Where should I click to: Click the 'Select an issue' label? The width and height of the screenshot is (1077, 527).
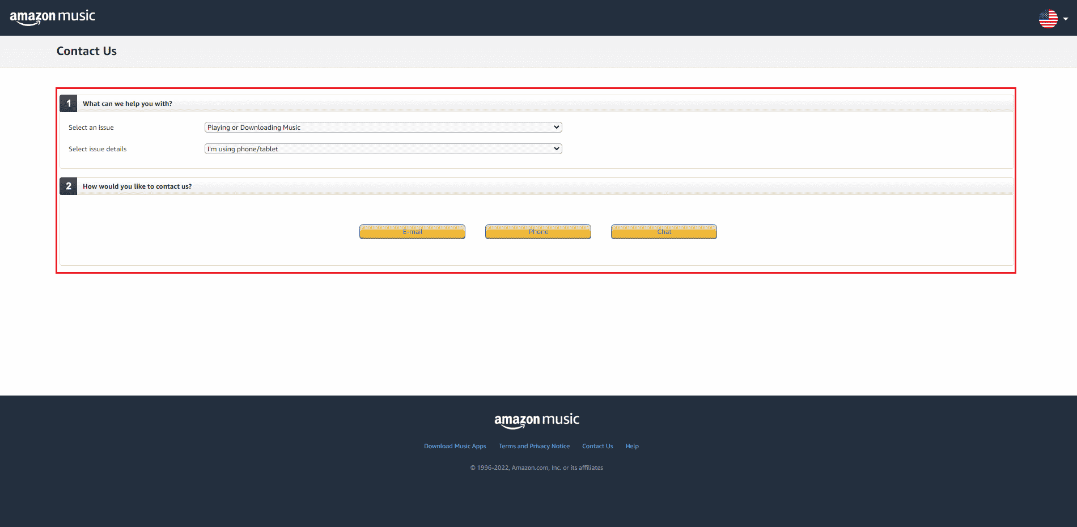coord(91,127)
